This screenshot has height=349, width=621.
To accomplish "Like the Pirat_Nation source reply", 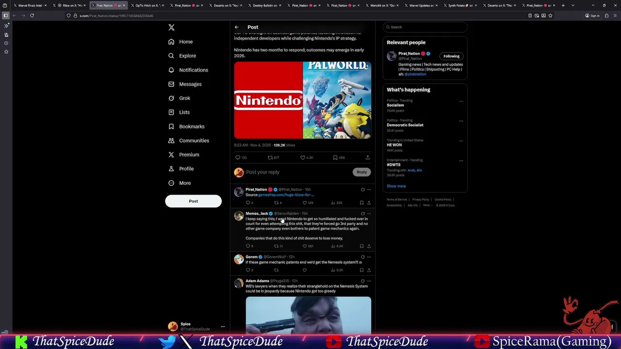I will tap(305, 203).
